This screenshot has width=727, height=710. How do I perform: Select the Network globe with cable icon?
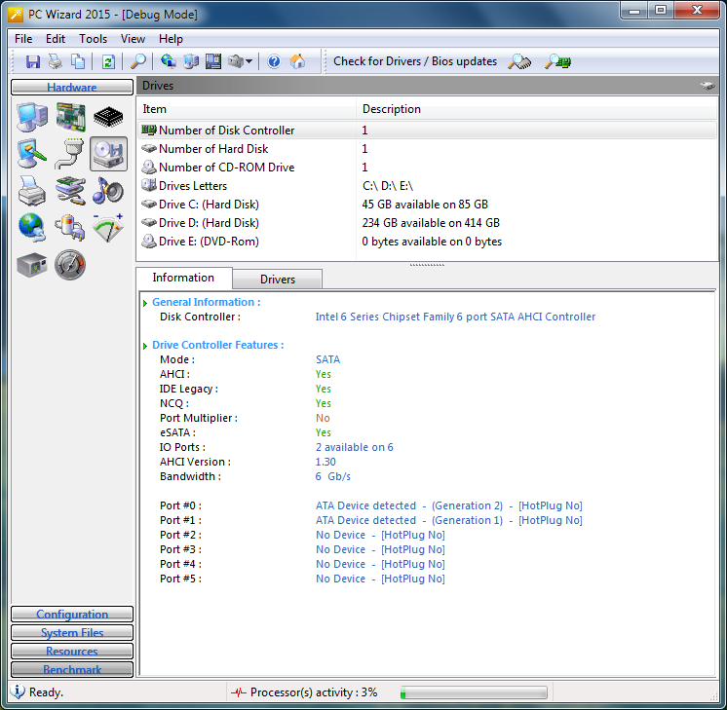pos(32,228)
